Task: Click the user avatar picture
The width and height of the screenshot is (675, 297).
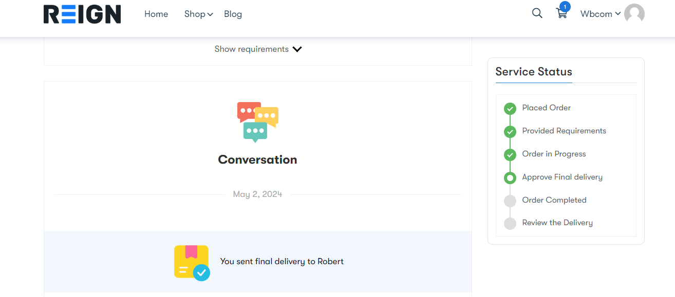Action: pyautogui.click(x=634, y=14)
